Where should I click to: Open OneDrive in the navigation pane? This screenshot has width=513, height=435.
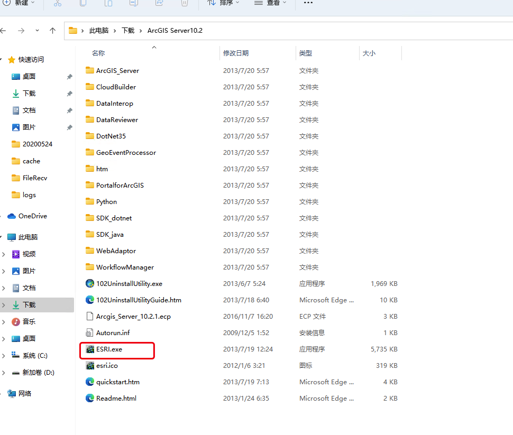[32, 216]
